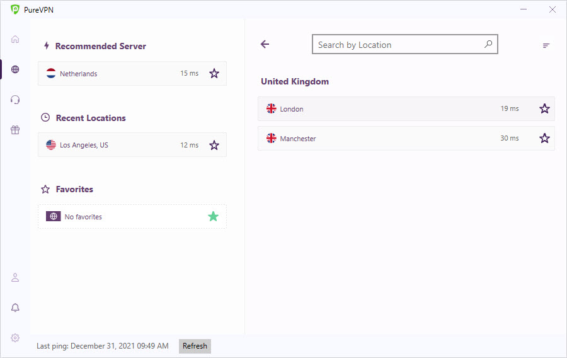Click the United Kingdom flag beside London
Image resolution: width=567 pixels, height=358 pixels.
coord(271,108)
